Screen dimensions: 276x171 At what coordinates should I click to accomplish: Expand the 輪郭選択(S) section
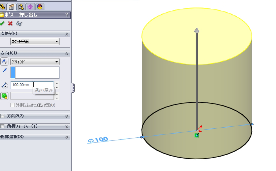(67, 137)
